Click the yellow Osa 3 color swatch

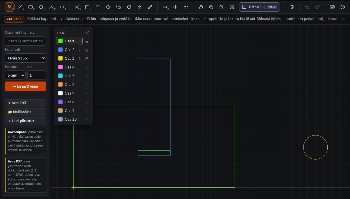click(60, 59)
